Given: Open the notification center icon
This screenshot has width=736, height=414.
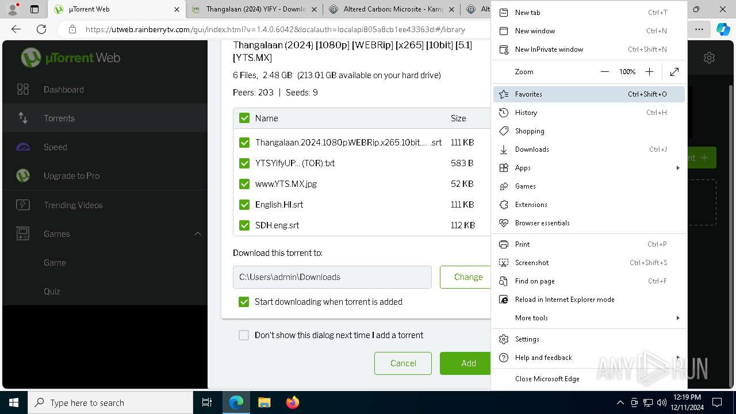Looking at the screenshot, I should pyautogui.click(x=717, y=402).
